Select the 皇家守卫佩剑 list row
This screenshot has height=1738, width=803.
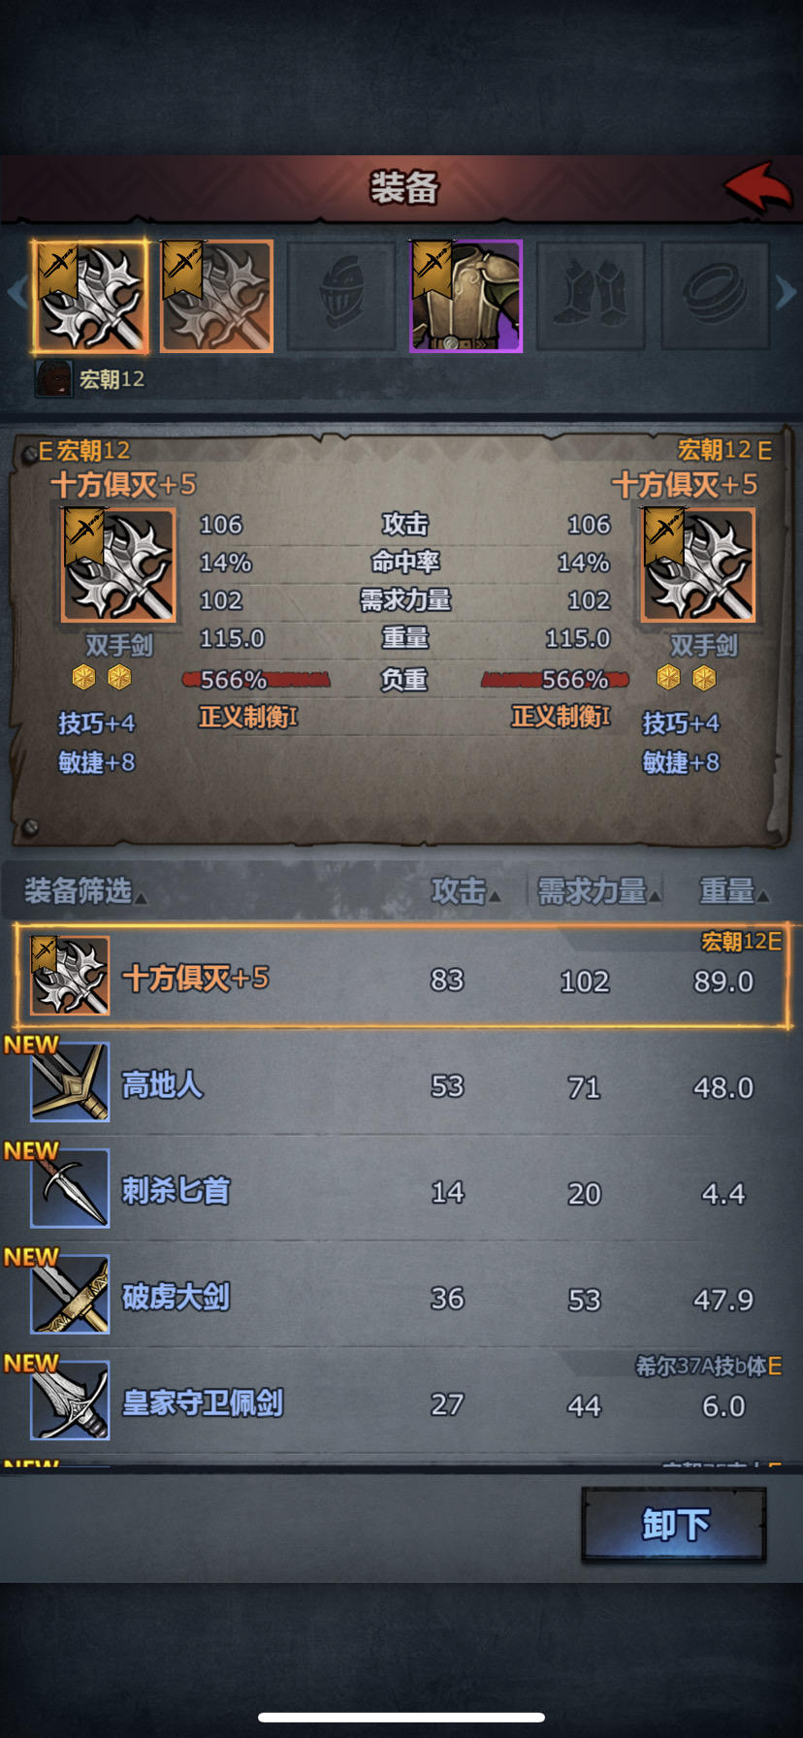click(x=401, y=1402)
